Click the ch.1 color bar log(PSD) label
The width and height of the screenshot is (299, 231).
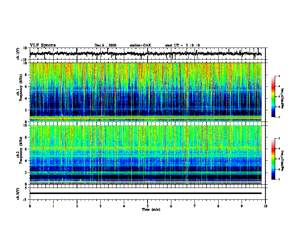point(283,99)
